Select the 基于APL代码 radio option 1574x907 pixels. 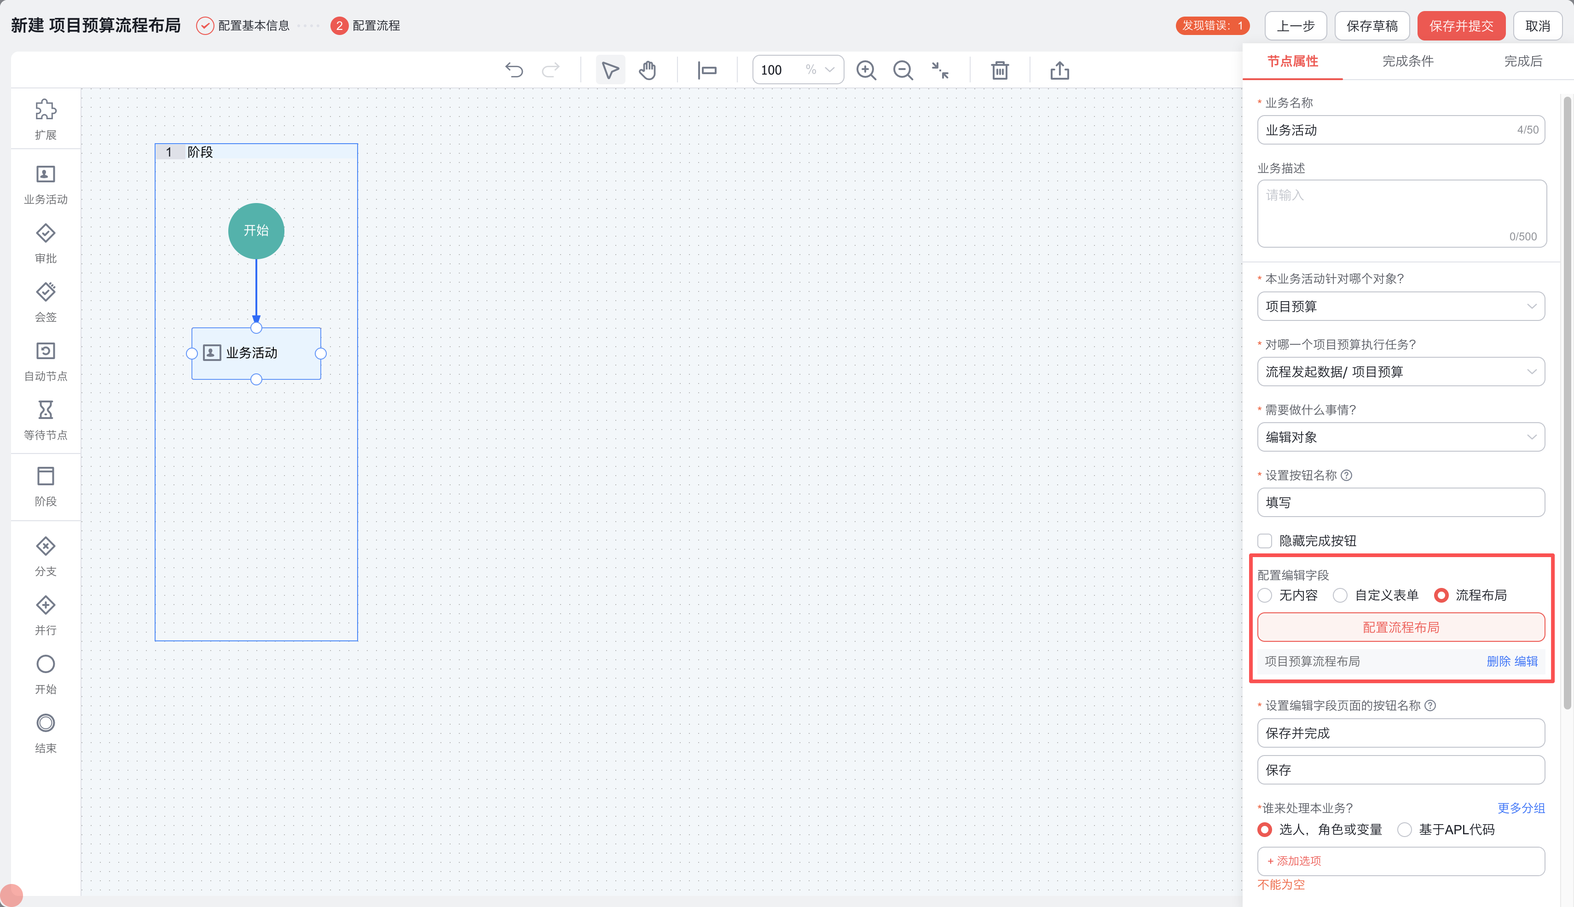tap(1404, 830)
